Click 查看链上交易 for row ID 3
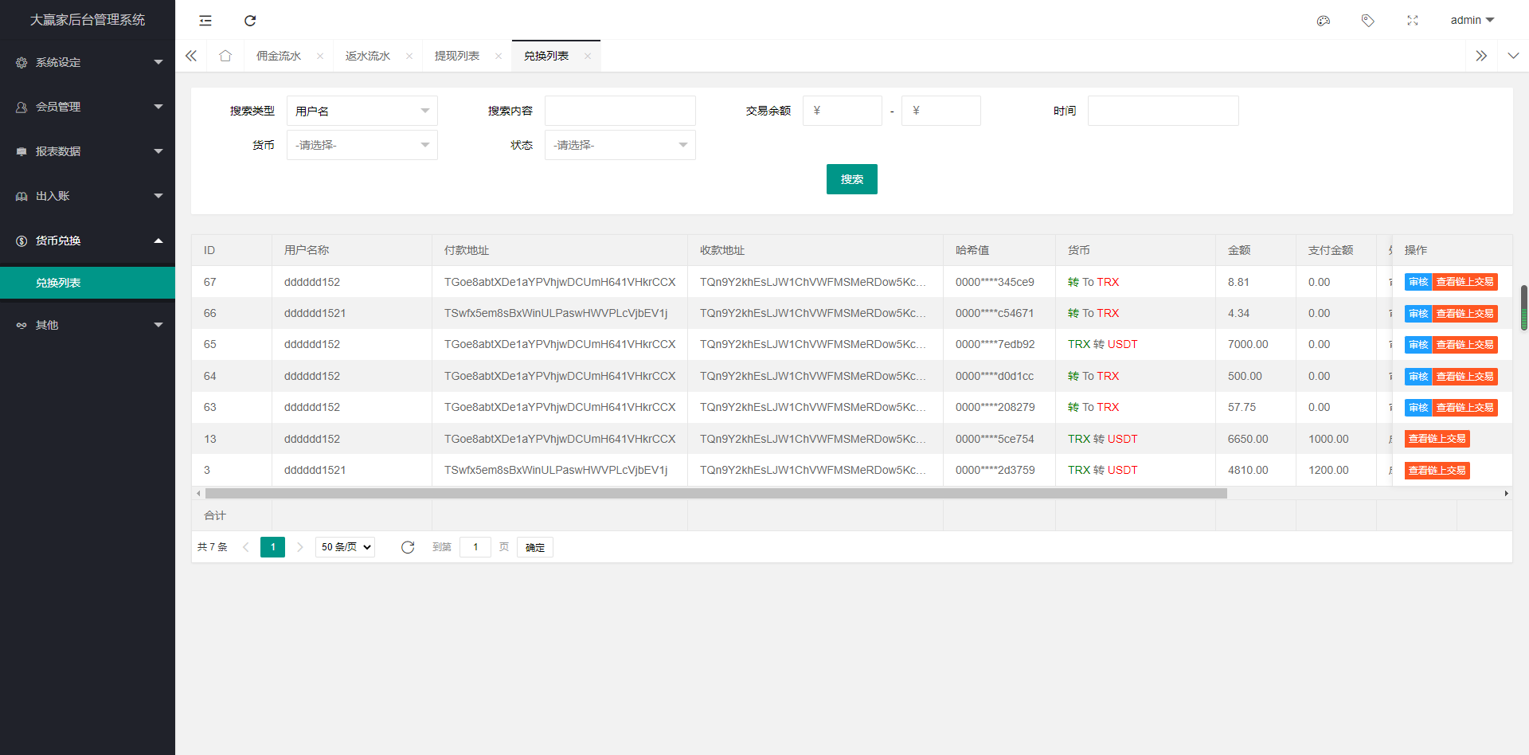The height and width of the screenshot is (755, 1529). (x=1437, y=471)
